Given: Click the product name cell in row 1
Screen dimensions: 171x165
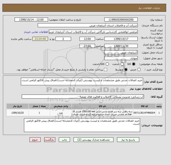Looking at the screenshot, I should coord(102,113).
